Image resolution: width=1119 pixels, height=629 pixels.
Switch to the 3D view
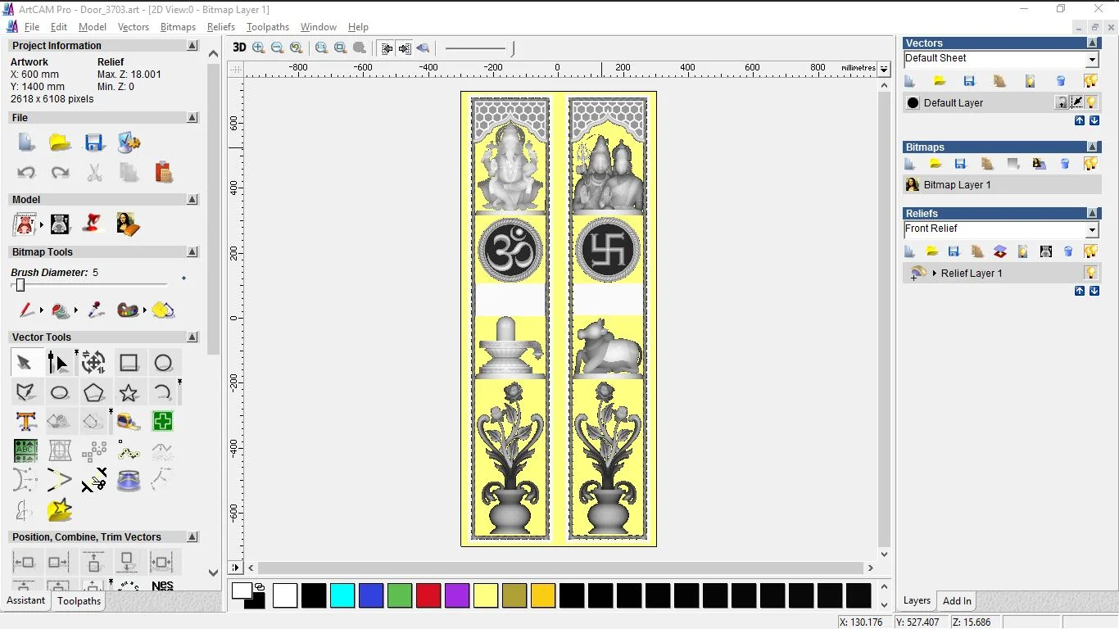point(239,48)
